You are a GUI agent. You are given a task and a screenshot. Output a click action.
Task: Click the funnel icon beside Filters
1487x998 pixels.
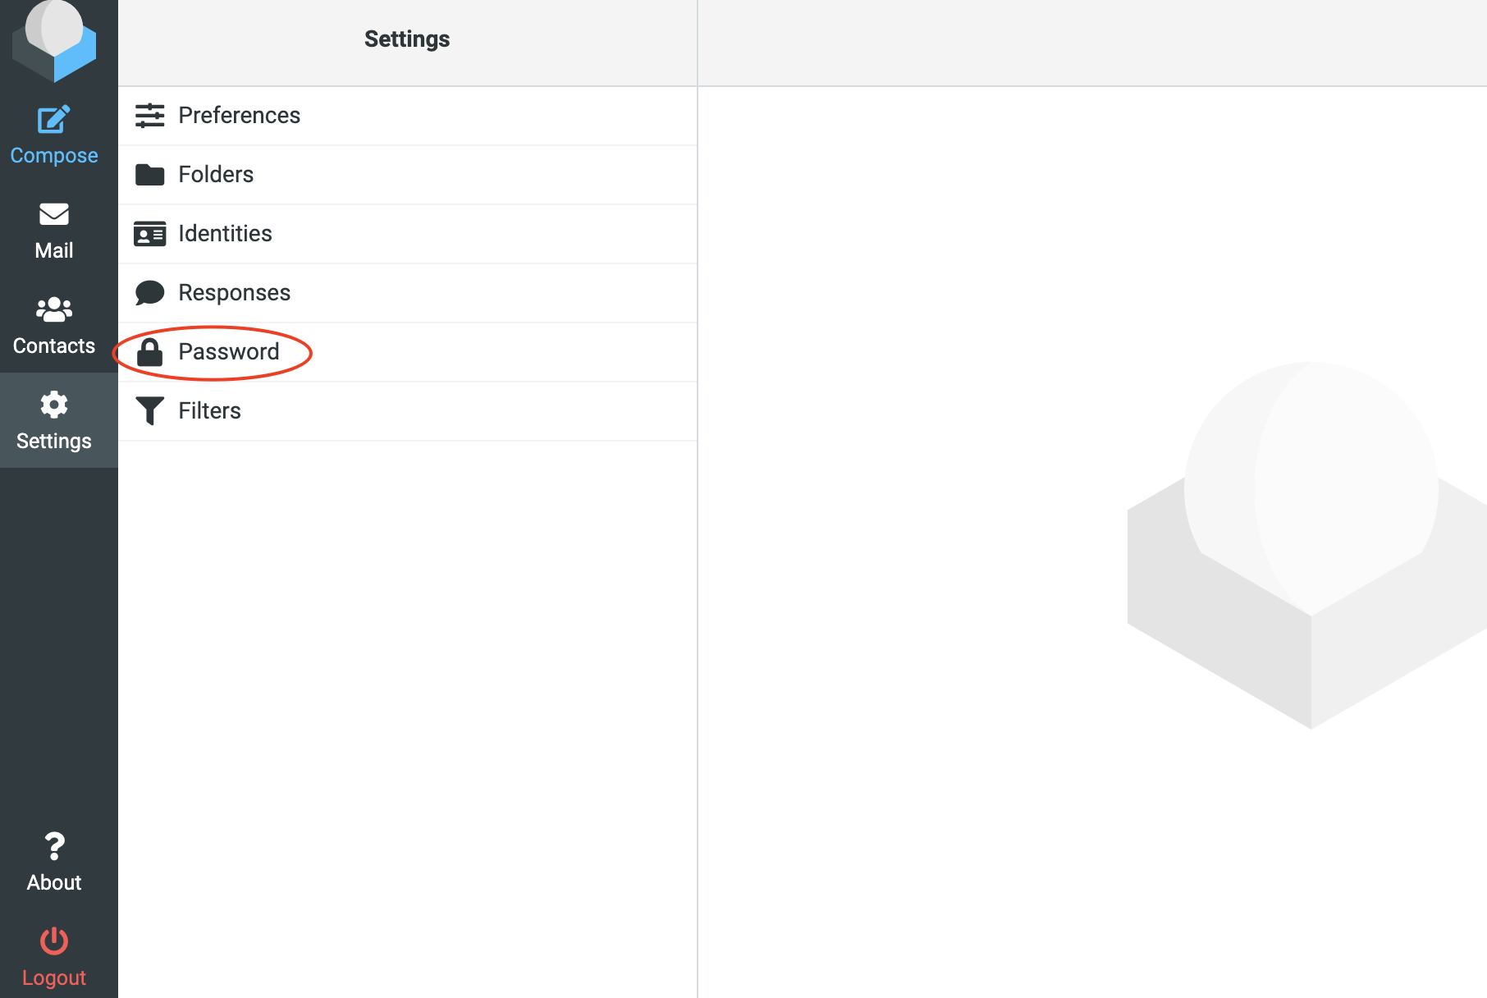click(x=150, y=410)
